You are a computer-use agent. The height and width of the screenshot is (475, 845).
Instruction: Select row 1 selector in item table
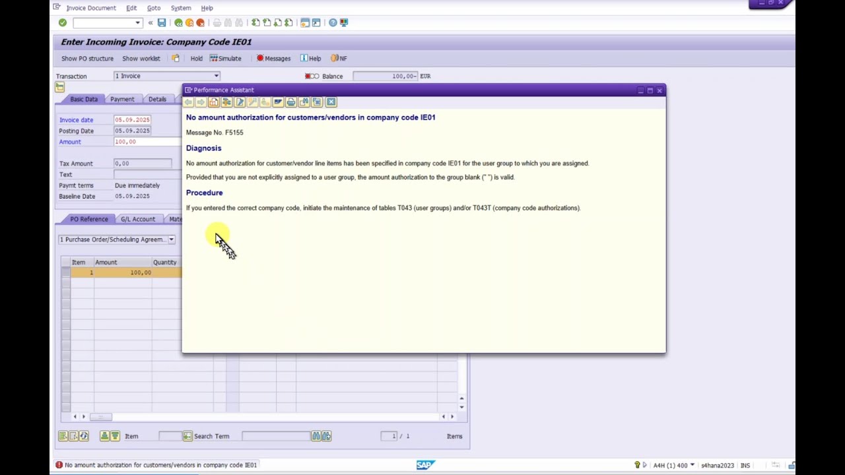coord(65,272)
